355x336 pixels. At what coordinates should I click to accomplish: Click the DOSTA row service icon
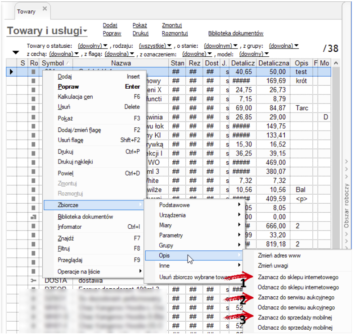(x=33, y=281)
